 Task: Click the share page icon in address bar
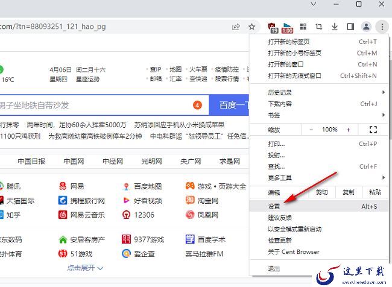236,27
